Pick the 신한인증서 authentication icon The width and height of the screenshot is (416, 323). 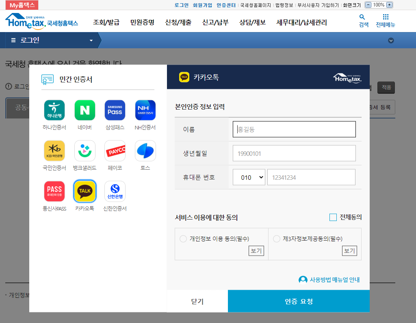(115, 191)
